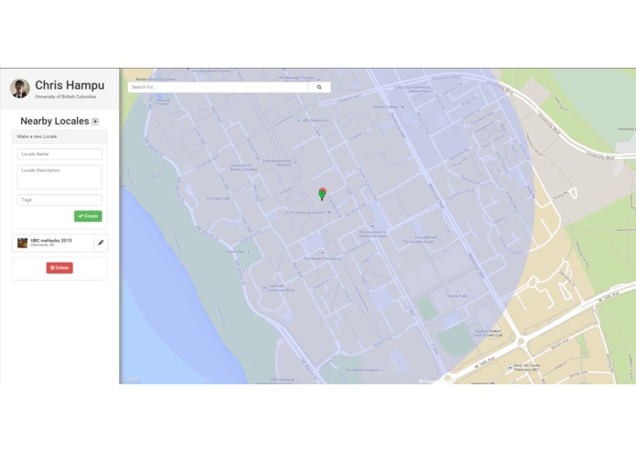
Task: Select the UBC nwHacks 2015 locale entry
Action: [53, 242]
